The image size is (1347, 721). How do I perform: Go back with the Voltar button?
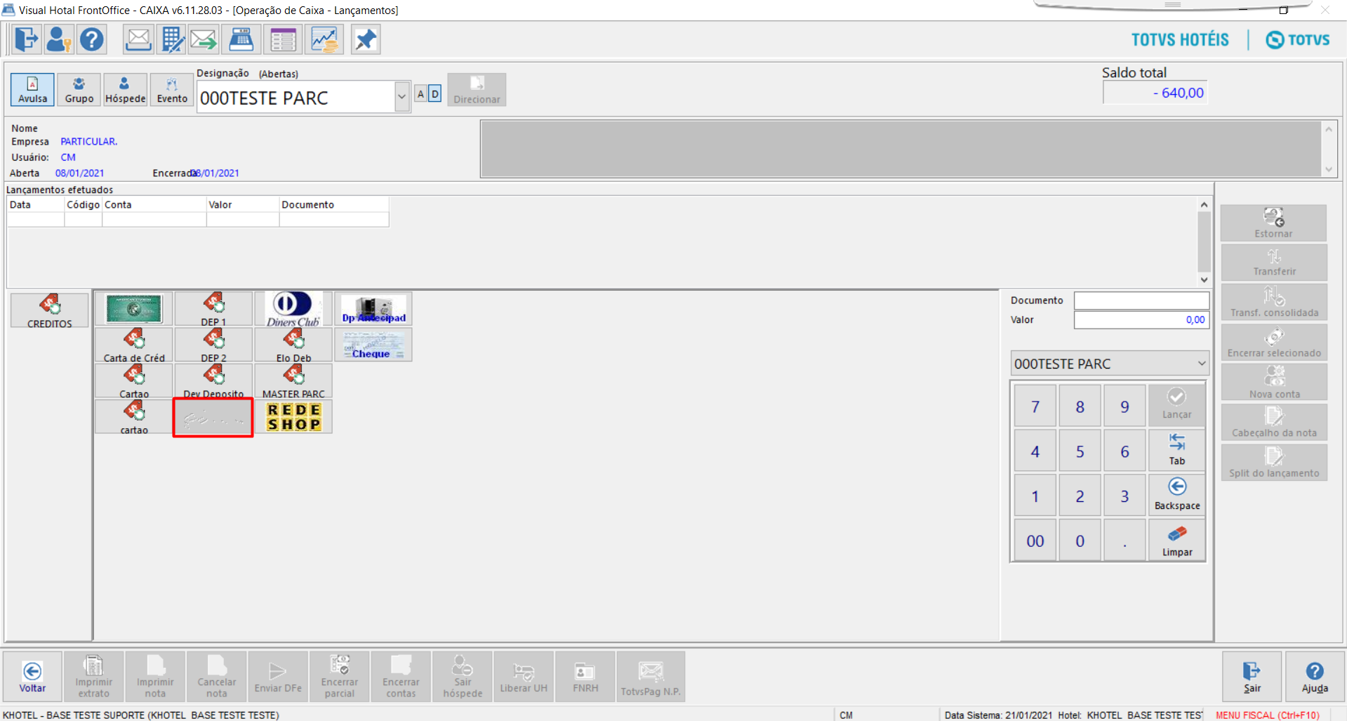[x=32, y=677]
